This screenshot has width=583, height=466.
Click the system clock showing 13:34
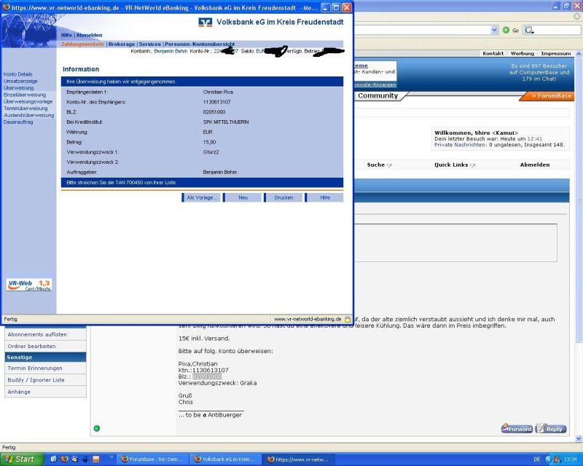(570, 459)
